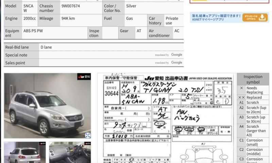Click the JU badge on the interior thumbnail
This screenshot has height=163, width=272.
click(87, 144)
